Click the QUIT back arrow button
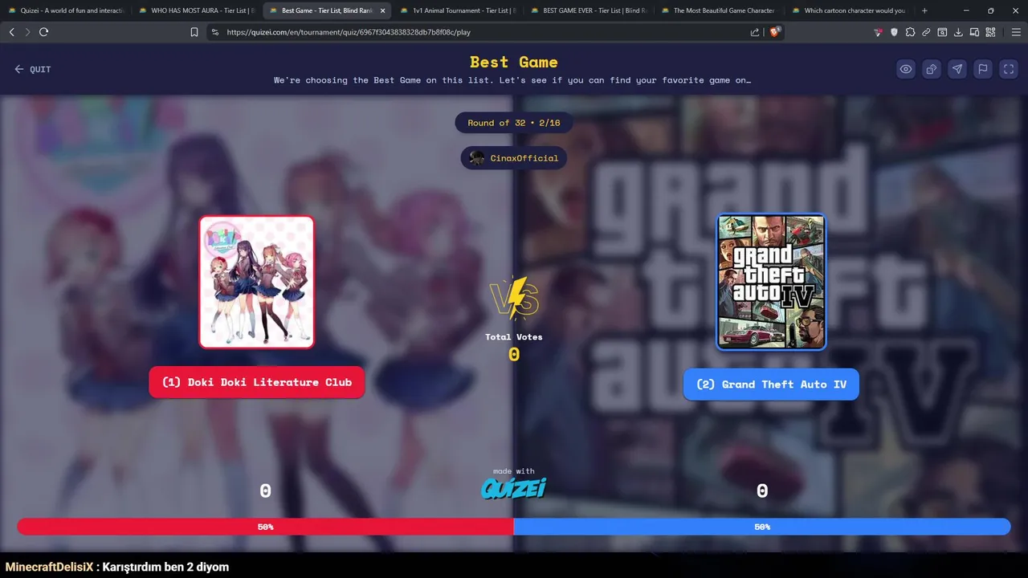1028x578 pixels. pos(32,69)
